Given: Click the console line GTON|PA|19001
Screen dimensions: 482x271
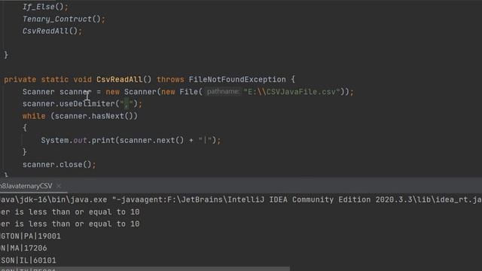Looking at the screenshot, I should 30,236.
